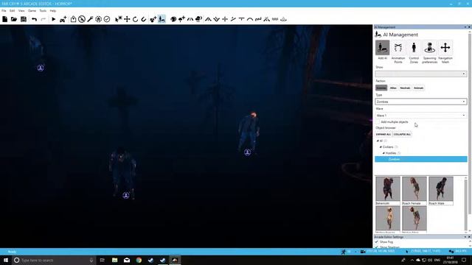Open the Edit menu
472x265 pixels.
[12, 11]
